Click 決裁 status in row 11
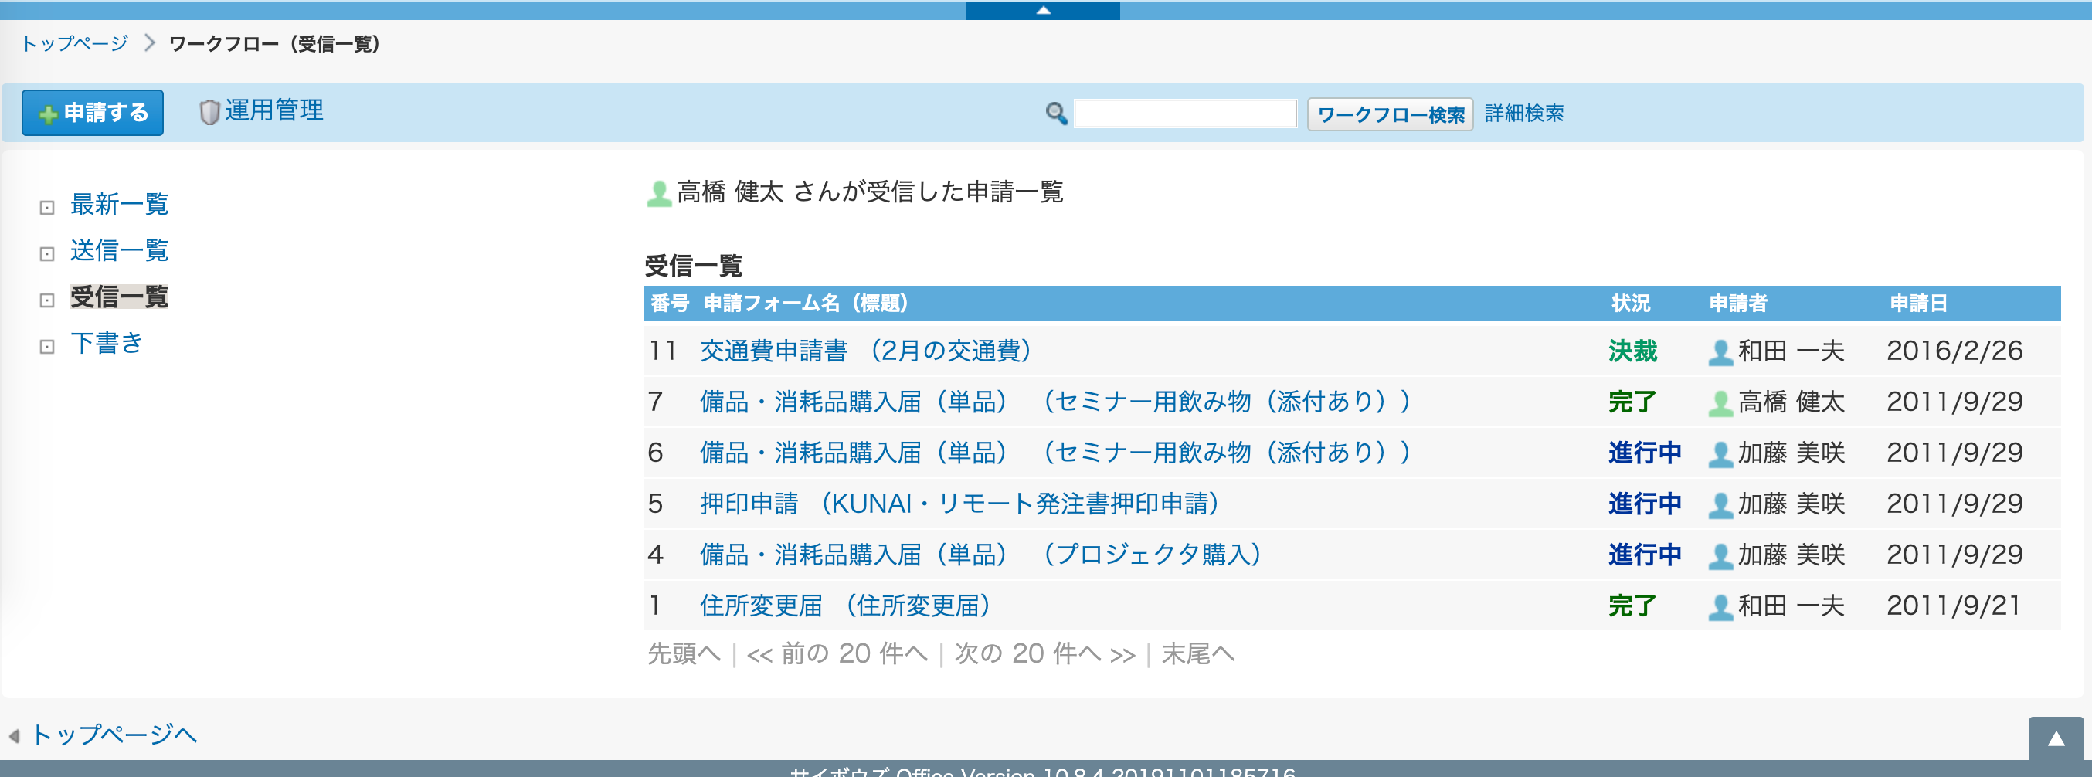Viewport: 2092px width, 777px height. pyautogui.click(x=1632, y=351)
